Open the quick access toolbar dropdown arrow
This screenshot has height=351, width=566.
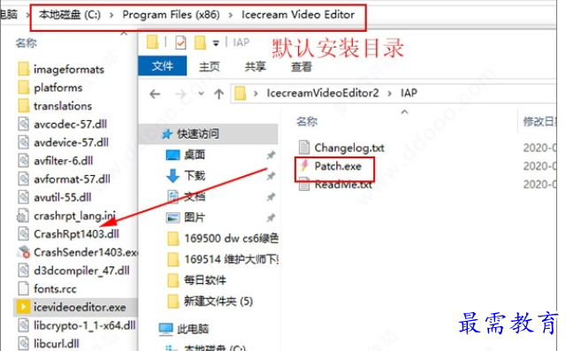pos(216,43)
